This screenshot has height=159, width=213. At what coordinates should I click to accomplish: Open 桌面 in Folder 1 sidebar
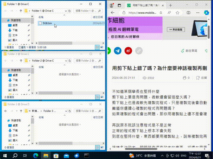(15, 25)
